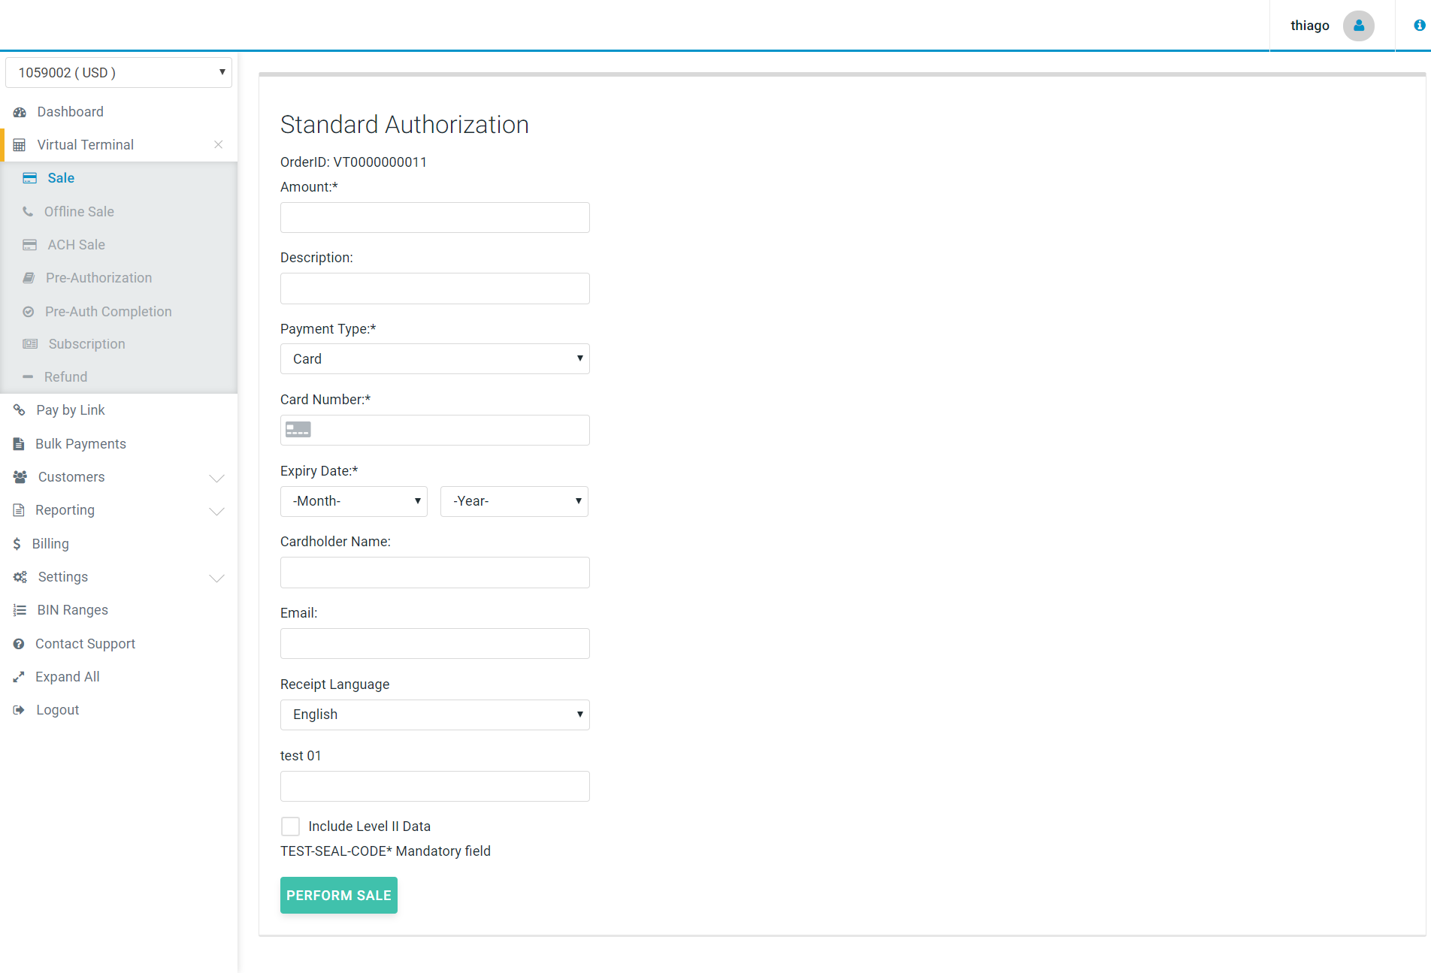1431x973 pixels.
Task: Click the Amount input field
Action: [x=434, y=218]
